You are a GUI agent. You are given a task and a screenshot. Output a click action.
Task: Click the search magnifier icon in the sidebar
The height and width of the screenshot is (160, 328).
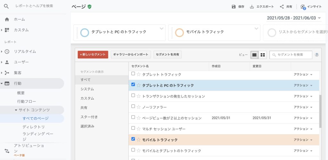tap(6, 6)
